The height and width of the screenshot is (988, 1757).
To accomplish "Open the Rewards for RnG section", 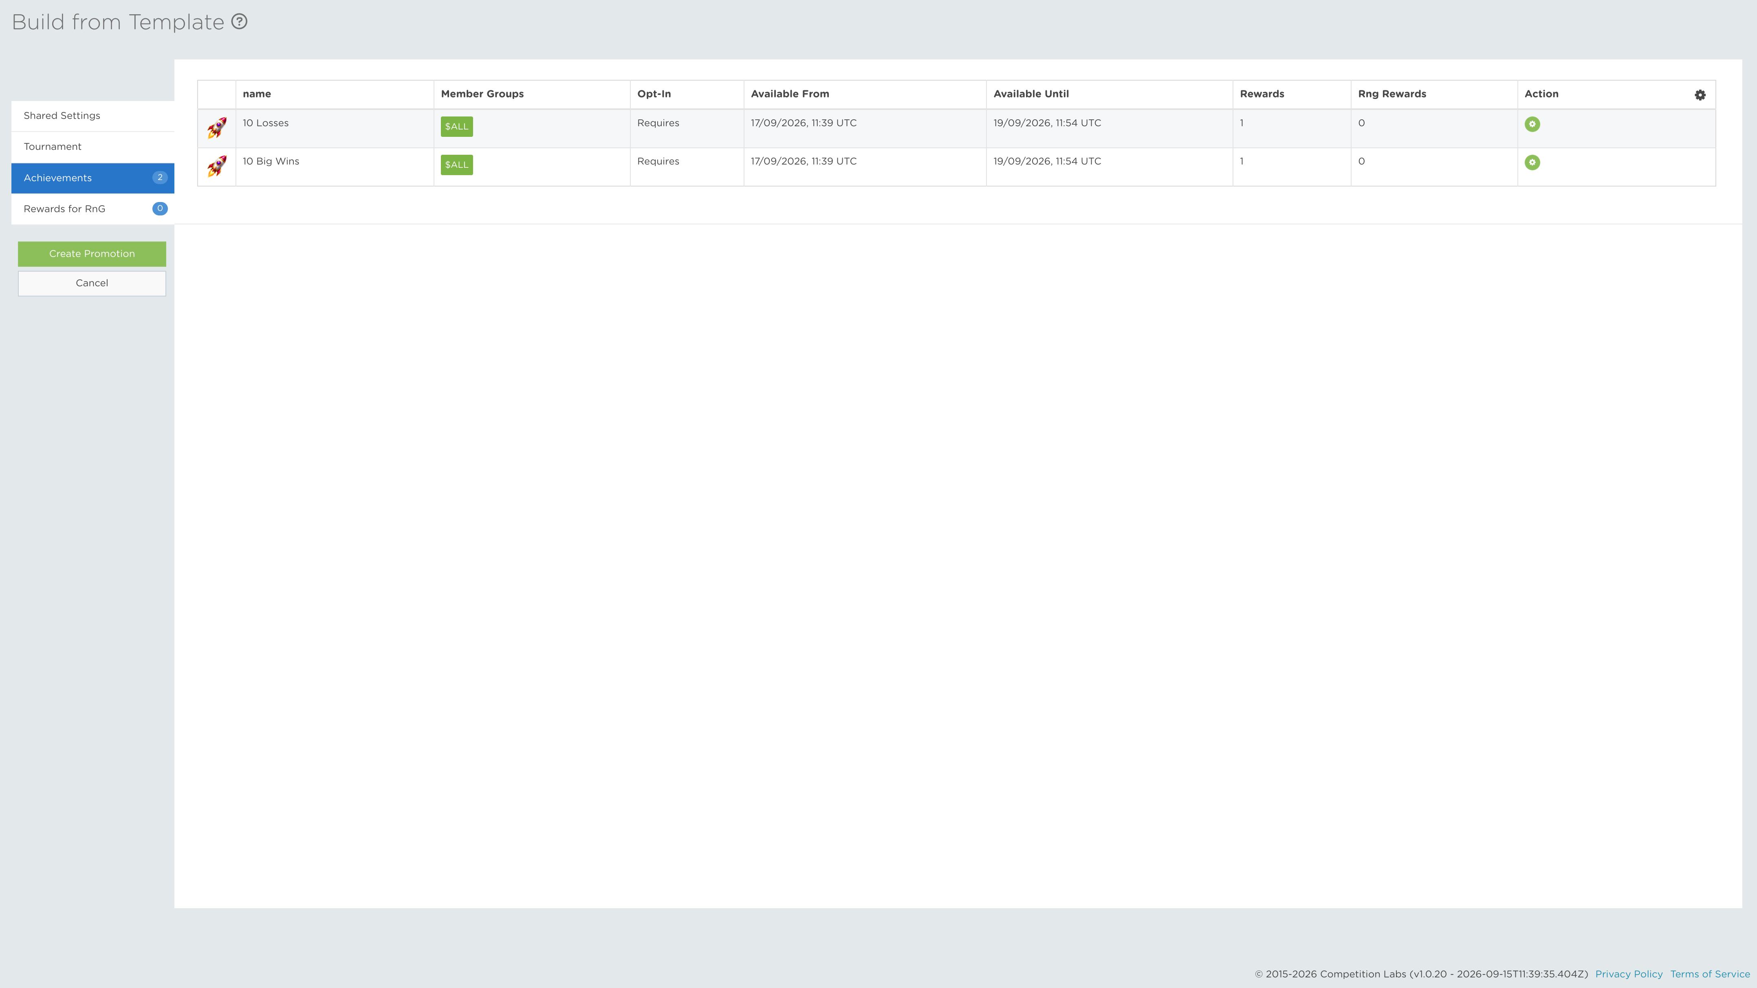I will point(93,209).
